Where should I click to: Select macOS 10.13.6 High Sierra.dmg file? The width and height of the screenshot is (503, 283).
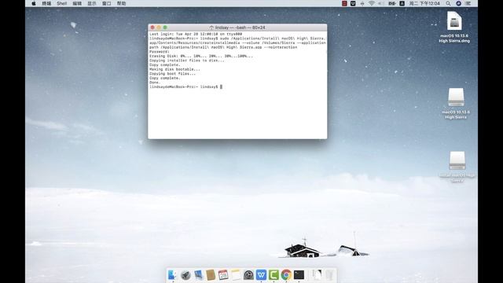click(x=454, y=27)
